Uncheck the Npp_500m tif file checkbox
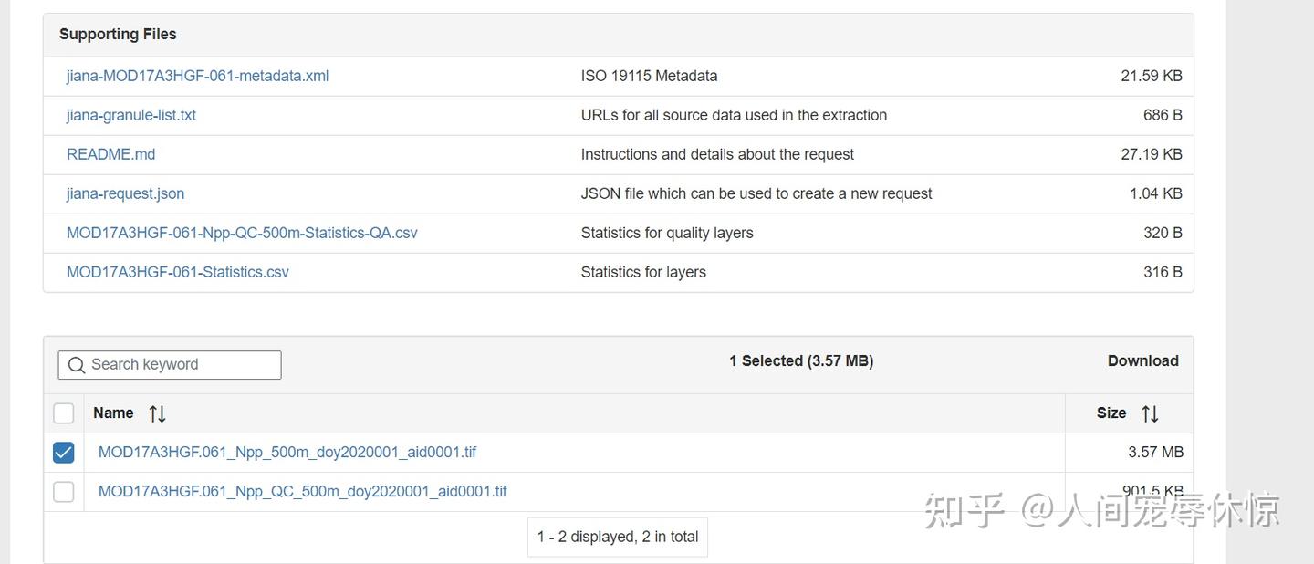 tap(64, 453)
